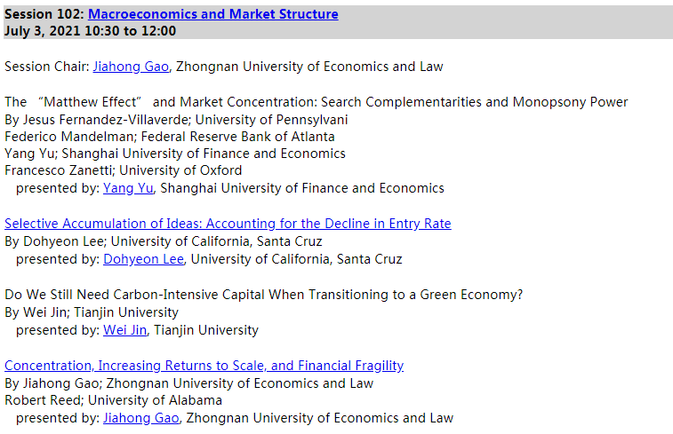Click the "Yang Yu; Shanghai University" author line
The image size is (673, 434).
pos(175,154)
